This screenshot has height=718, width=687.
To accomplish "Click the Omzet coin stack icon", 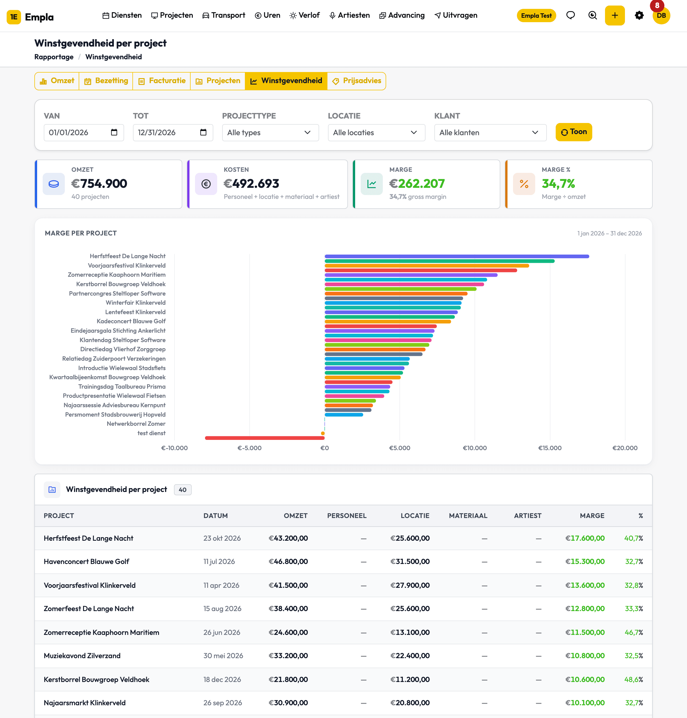I will point(54,184).
